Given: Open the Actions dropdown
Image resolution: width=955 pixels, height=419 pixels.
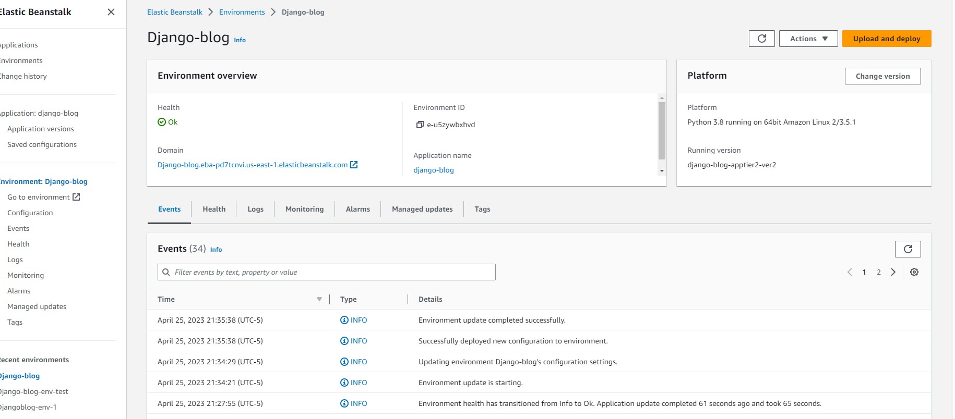Looking at the screenshot, I should tap(808, 39).
